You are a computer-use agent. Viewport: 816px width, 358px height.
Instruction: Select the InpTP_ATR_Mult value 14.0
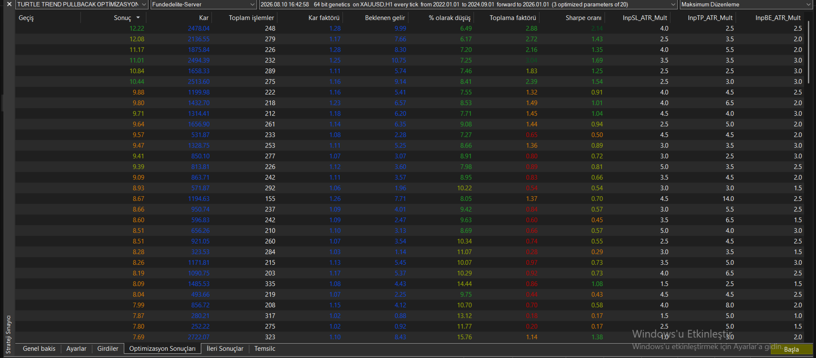[728, 199]
